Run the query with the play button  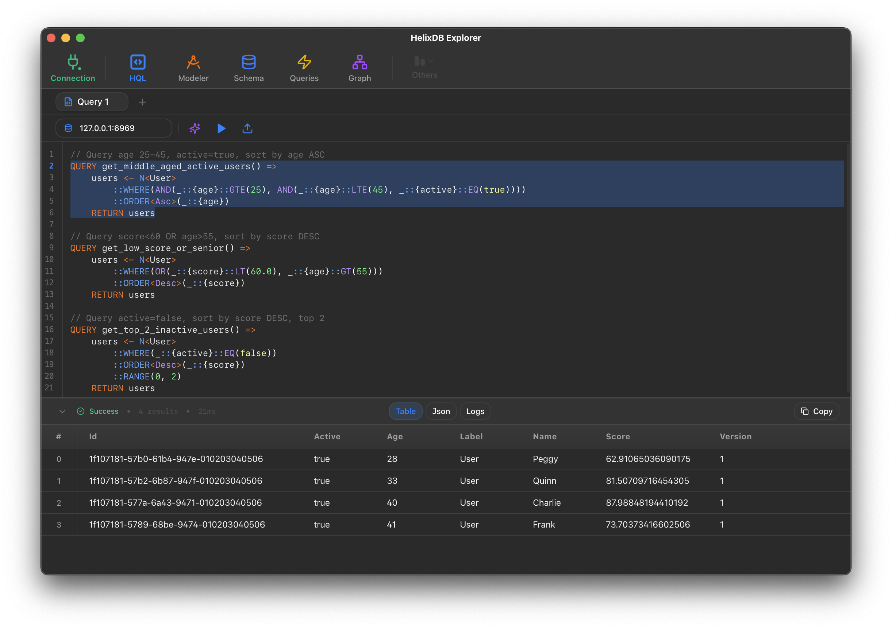(x=222, y=128)
